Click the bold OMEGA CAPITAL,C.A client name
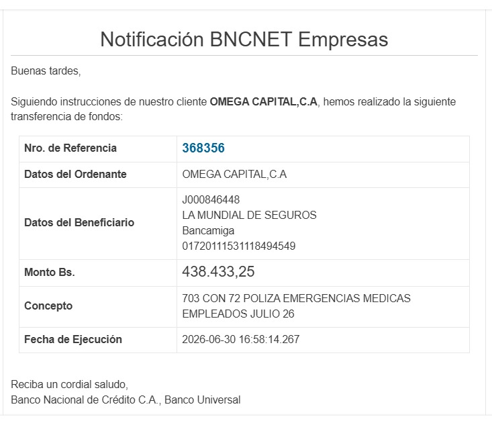This screenshot has width=492, height=421. pyautogui.click(x=264, y=101)
